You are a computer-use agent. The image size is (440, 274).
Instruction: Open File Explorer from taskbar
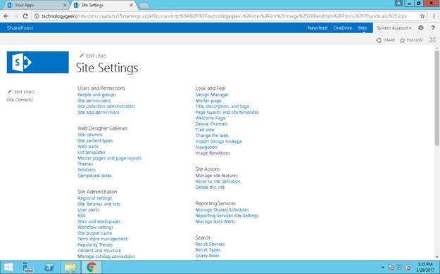click(x=70, y=267)
